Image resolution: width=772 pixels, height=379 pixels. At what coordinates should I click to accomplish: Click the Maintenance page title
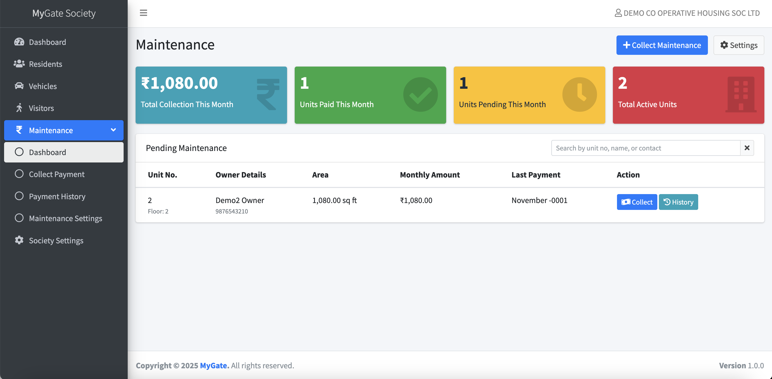175,45
